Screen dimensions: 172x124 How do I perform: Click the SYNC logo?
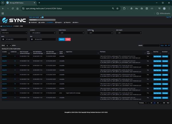14,20
